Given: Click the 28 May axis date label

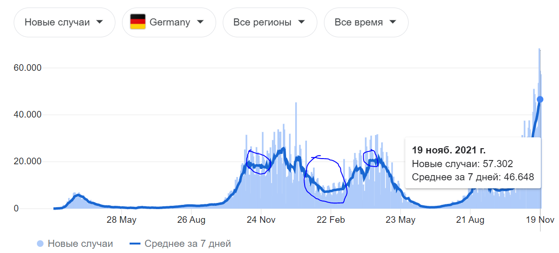Looking at the screenshot, I should (x=122, y=219).
